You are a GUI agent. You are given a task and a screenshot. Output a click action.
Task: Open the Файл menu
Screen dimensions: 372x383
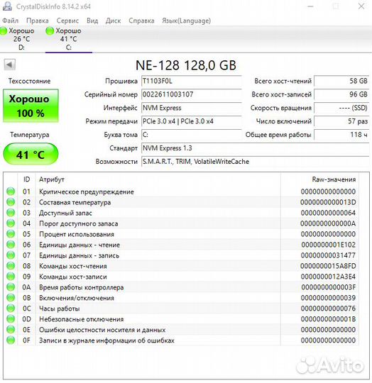(x=10, y=21)
